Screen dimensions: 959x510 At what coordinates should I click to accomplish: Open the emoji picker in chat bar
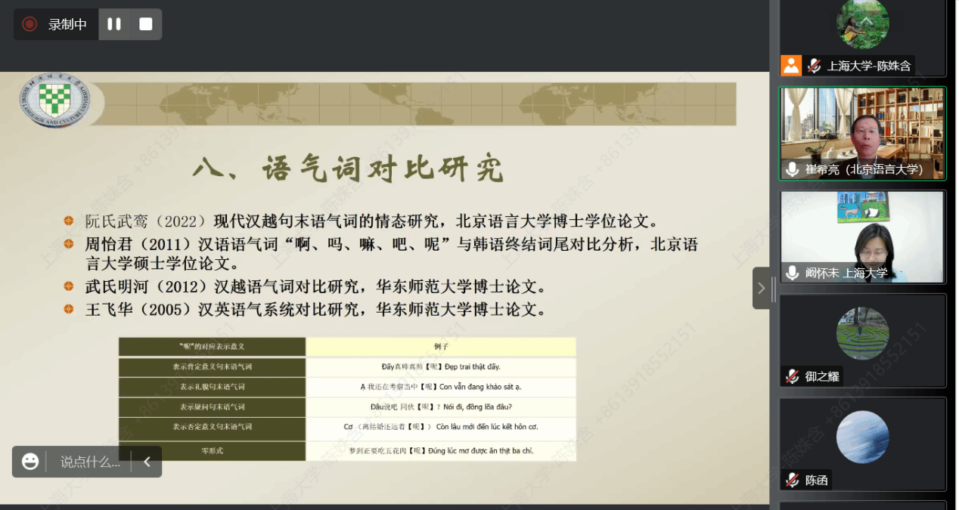point(30,462)
